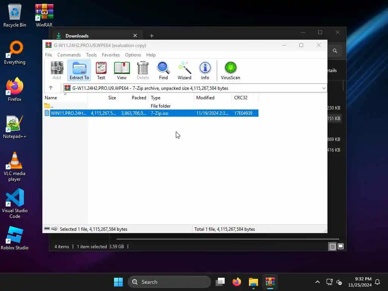Click the 7-Zip.iso type cell
The height and width of the screenshot is (291, 388).
pyautogui.click(x=160, y=113)
